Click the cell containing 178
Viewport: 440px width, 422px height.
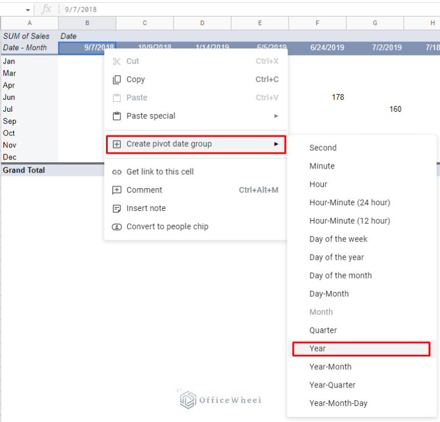(x=317, y=97)
